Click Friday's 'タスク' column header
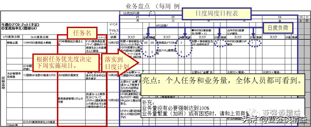The image size is (311, 127). click(273, 37)
